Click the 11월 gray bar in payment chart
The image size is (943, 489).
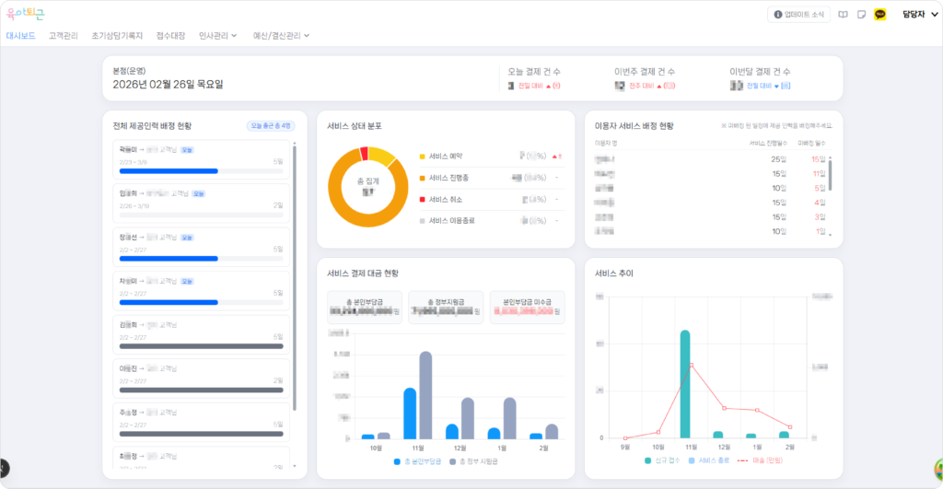click(425, 395)
